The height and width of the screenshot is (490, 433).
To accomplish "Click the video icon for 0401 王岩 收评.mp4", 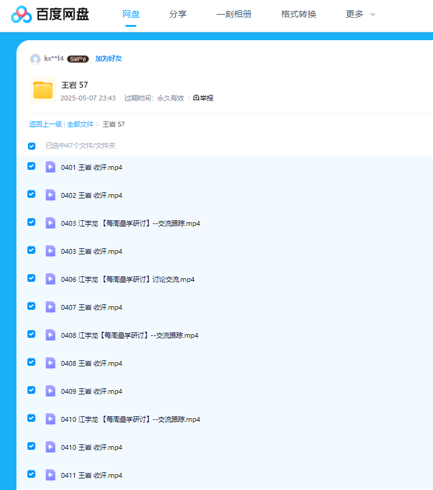I will (51, 167).
